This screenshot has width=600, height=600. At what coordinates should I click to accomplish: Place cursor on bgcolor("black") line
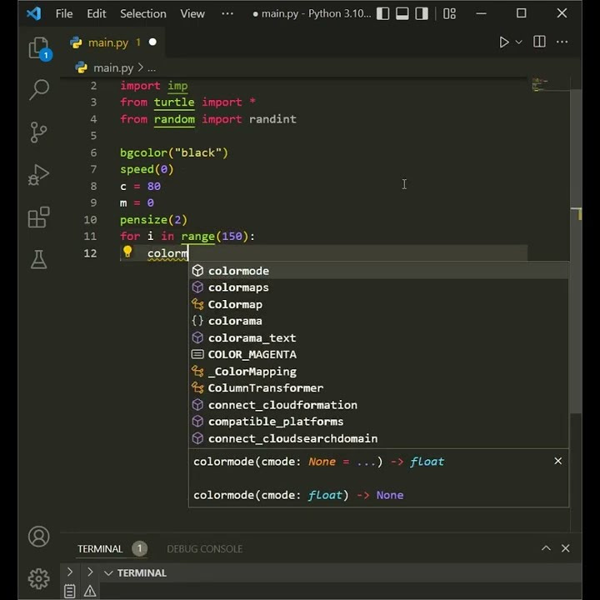[x=173, y=152]
